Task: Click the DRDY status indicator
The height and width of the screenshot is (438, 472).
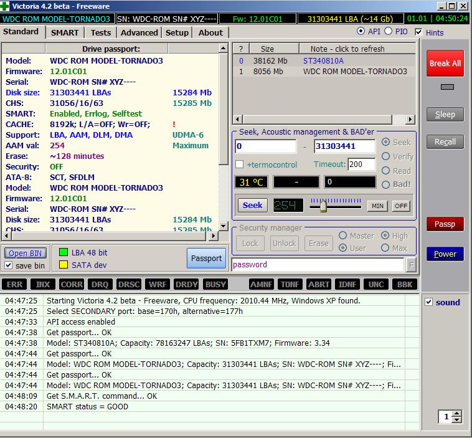Action: 186,284
